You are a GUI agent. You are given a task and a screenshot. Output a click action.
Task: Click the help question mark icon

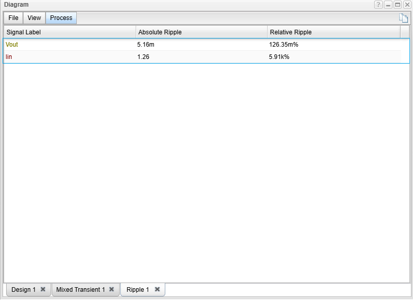click(378, 5)
